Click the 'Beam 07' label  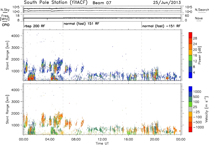(102, 3)
